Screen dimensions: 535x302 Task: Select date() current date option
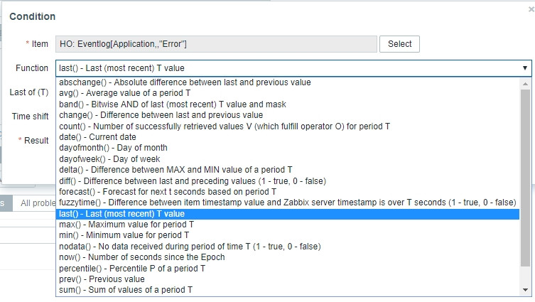(287, 137)
